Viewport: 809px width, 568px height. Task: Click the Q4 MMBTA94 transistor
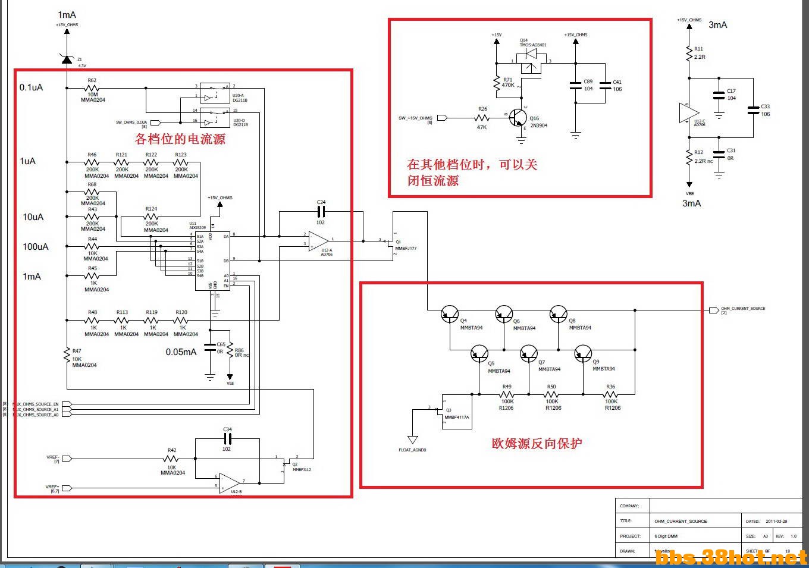[x=450, y=313]
